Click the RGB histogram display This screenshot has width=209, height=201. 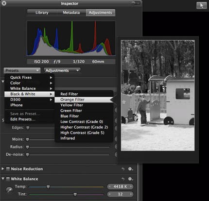tap(71, 38)
